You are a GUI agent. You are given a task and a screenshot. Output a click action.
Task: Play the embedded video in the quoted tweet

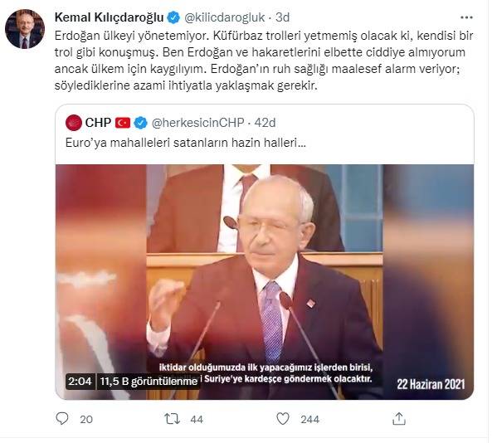point(265,282)
